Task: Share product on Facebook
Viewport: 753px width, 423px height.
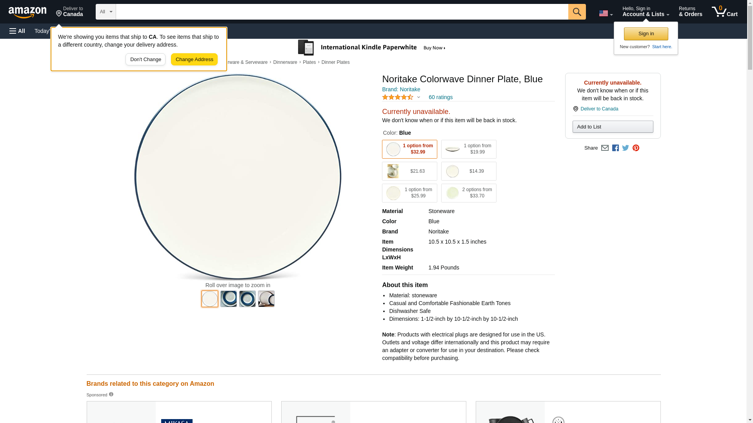Action: tap(615, 148)
